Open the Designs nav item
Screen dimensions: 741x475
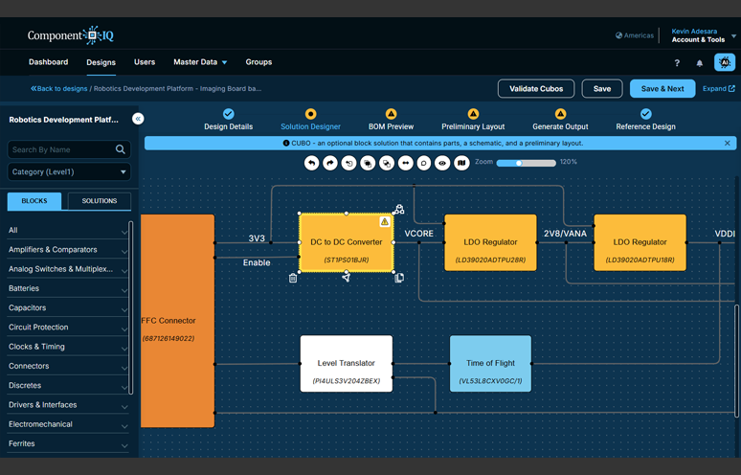[101, 62]
